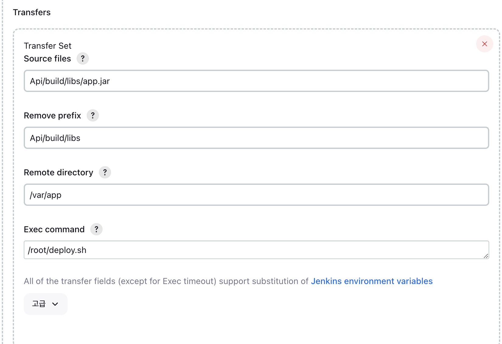Open Remote directory help tooltip
This screenshot has width=502, height=344.
[105, 172]
